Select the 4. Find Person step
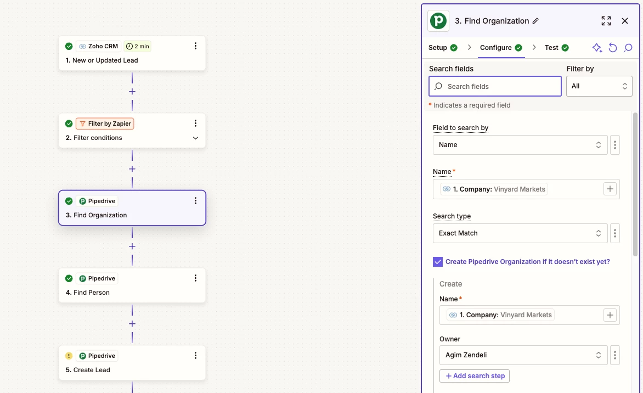643x393 pixels. [x=132, y=285]
